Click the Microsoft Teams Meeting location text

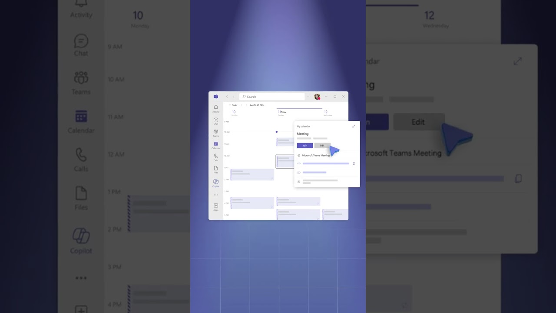tap(316, 155)
